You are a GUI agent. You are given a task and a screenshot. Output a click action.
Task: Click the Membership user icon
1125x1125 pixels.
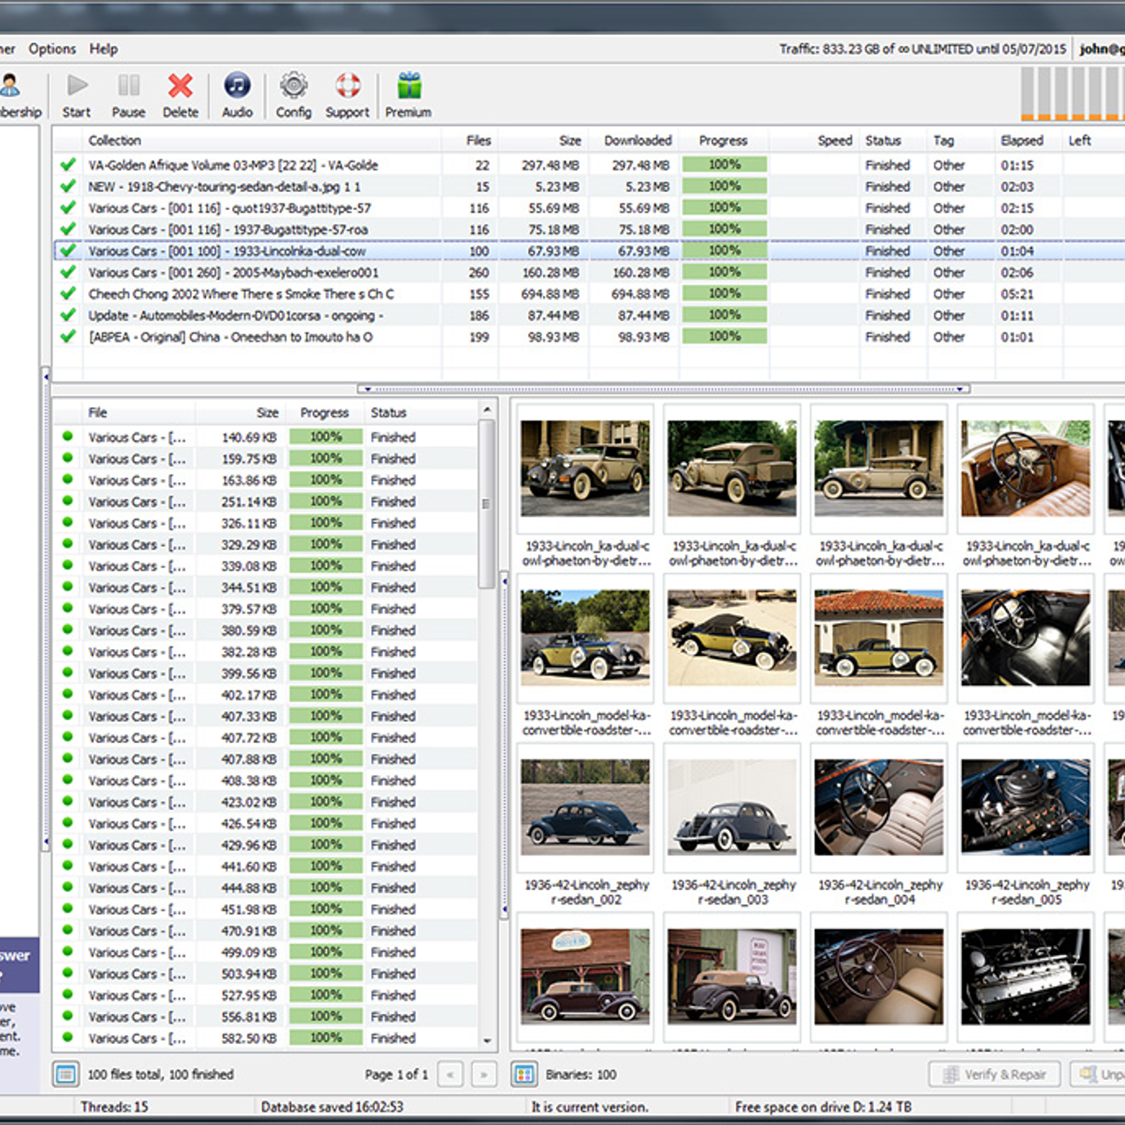point(10,86)
